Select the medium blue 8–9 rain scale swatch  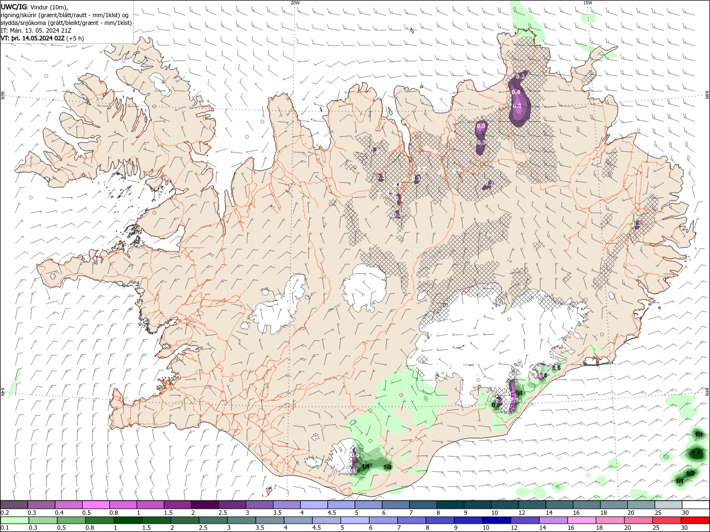pos(440,521)
